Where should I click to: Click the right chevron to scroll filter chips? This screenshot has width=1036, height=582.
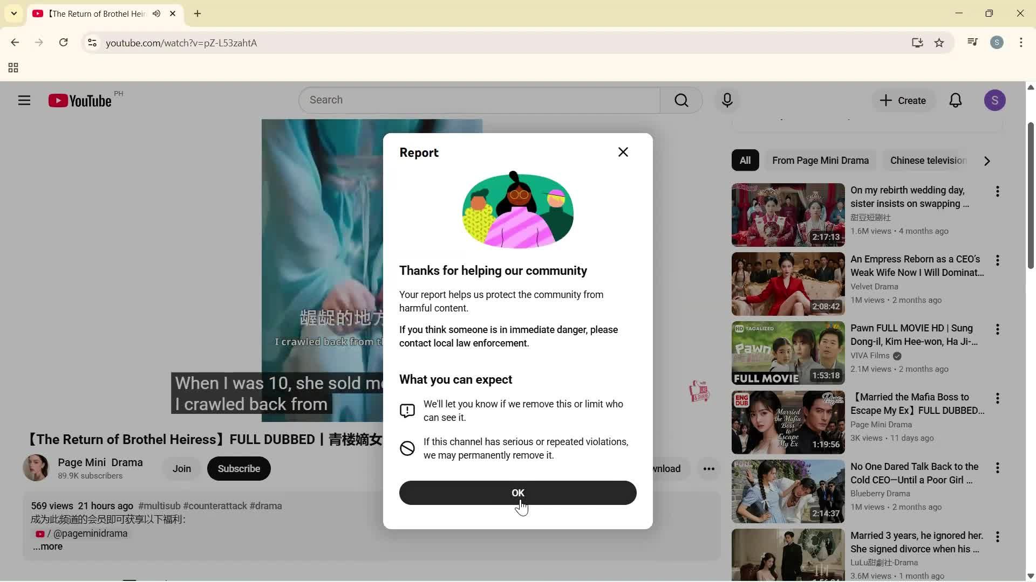pyautogui.click(x=986, y=161)
